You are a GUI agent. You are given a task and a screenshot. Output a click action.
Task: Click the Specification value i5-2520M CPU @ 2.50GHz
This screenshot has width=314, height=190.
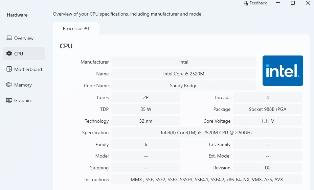207,133
